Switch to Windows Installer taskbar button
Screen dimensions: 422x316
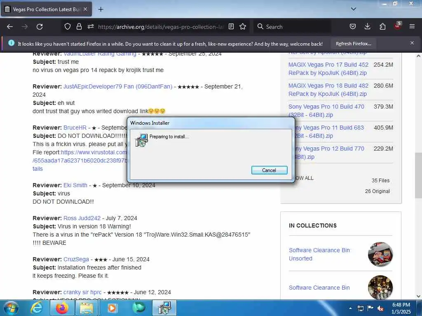164,308
